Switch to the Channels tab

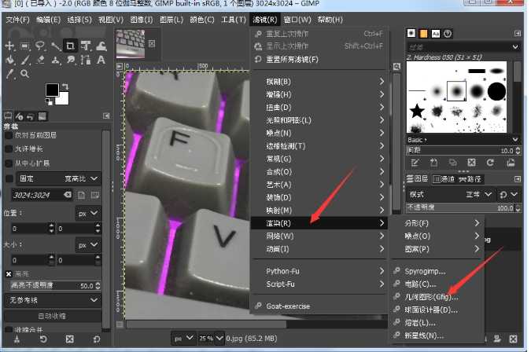pyautogui.click(x=444, y=179)
